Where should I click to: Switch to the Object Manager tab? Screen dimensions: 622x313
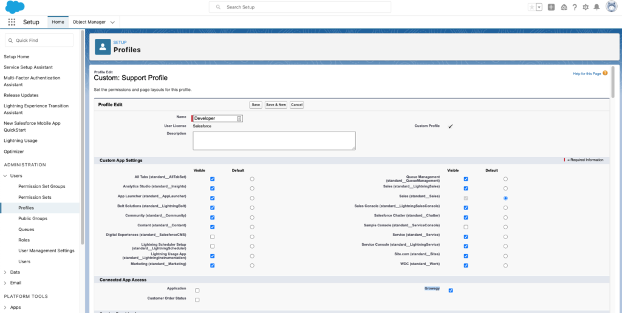(89, 22)
